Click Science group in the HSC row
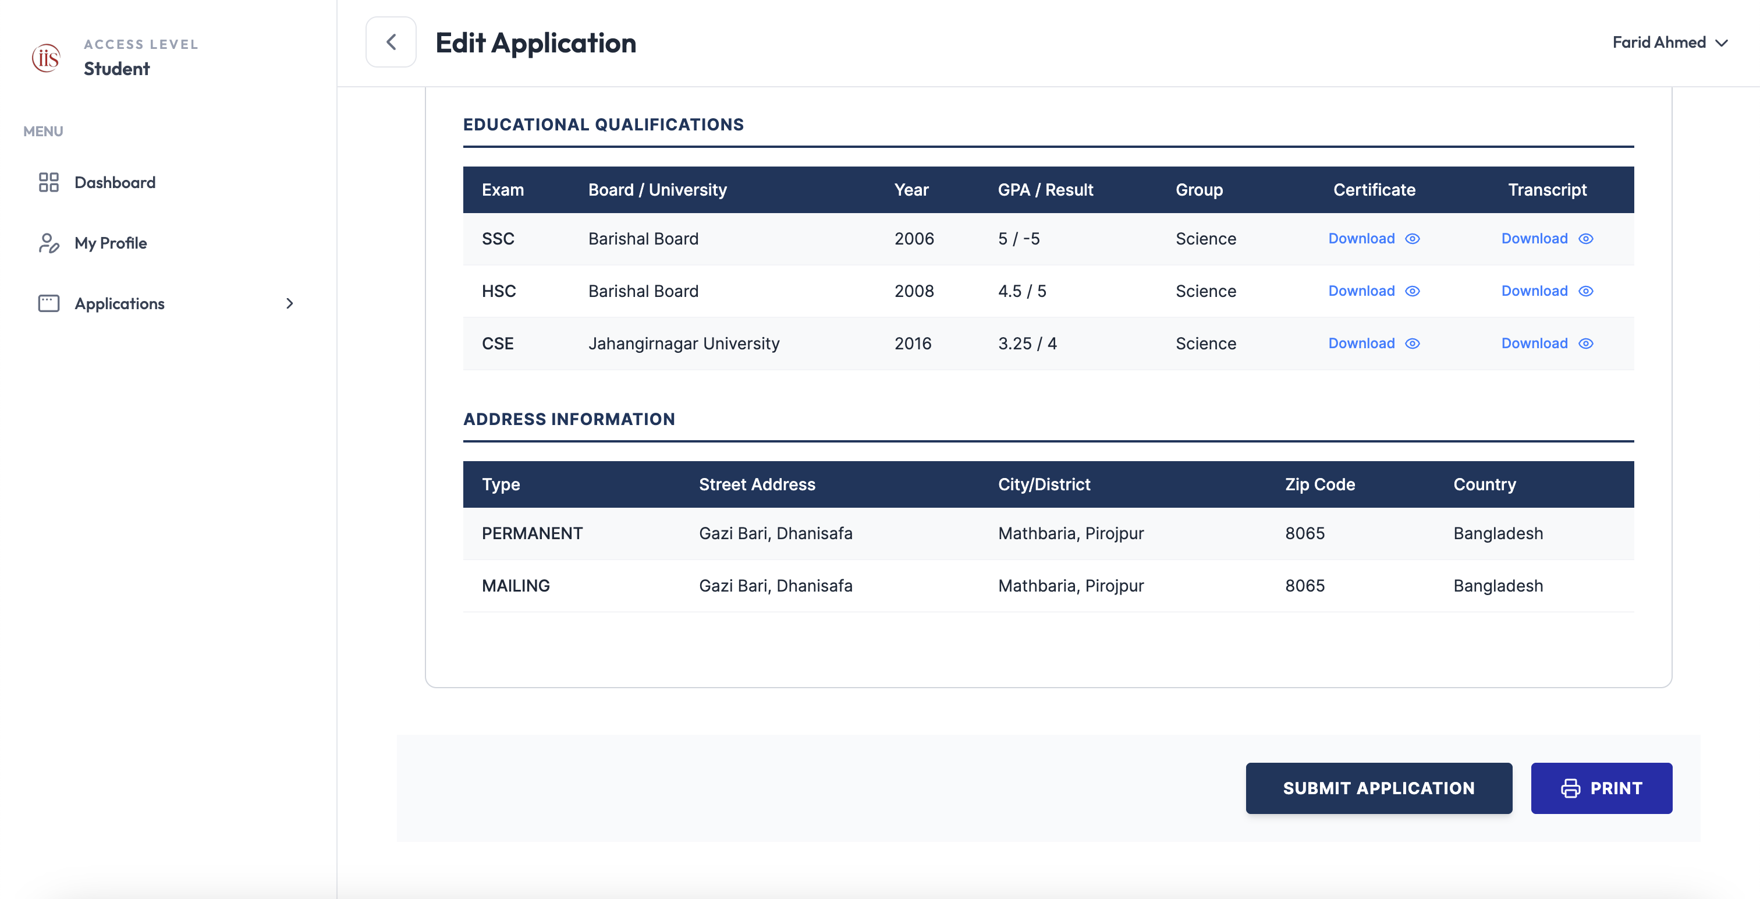The image size is (1760, 899). pyautogui.click(x=1205, y=291)
